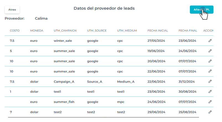Edit the summer_sale row starting 22/06/2024
This screenshot has height=122, width=222.
[210, 71]
